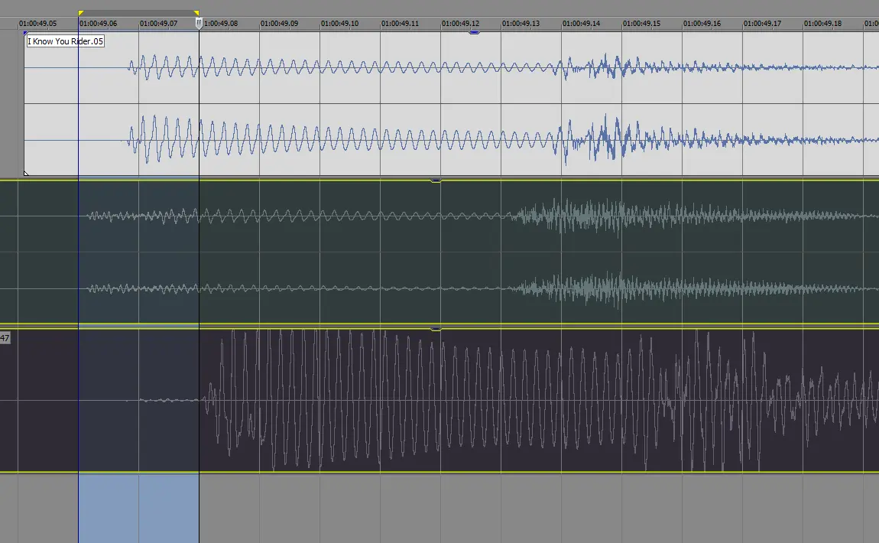Click the top-left blue fade corner of top clip

click(26, 34)
